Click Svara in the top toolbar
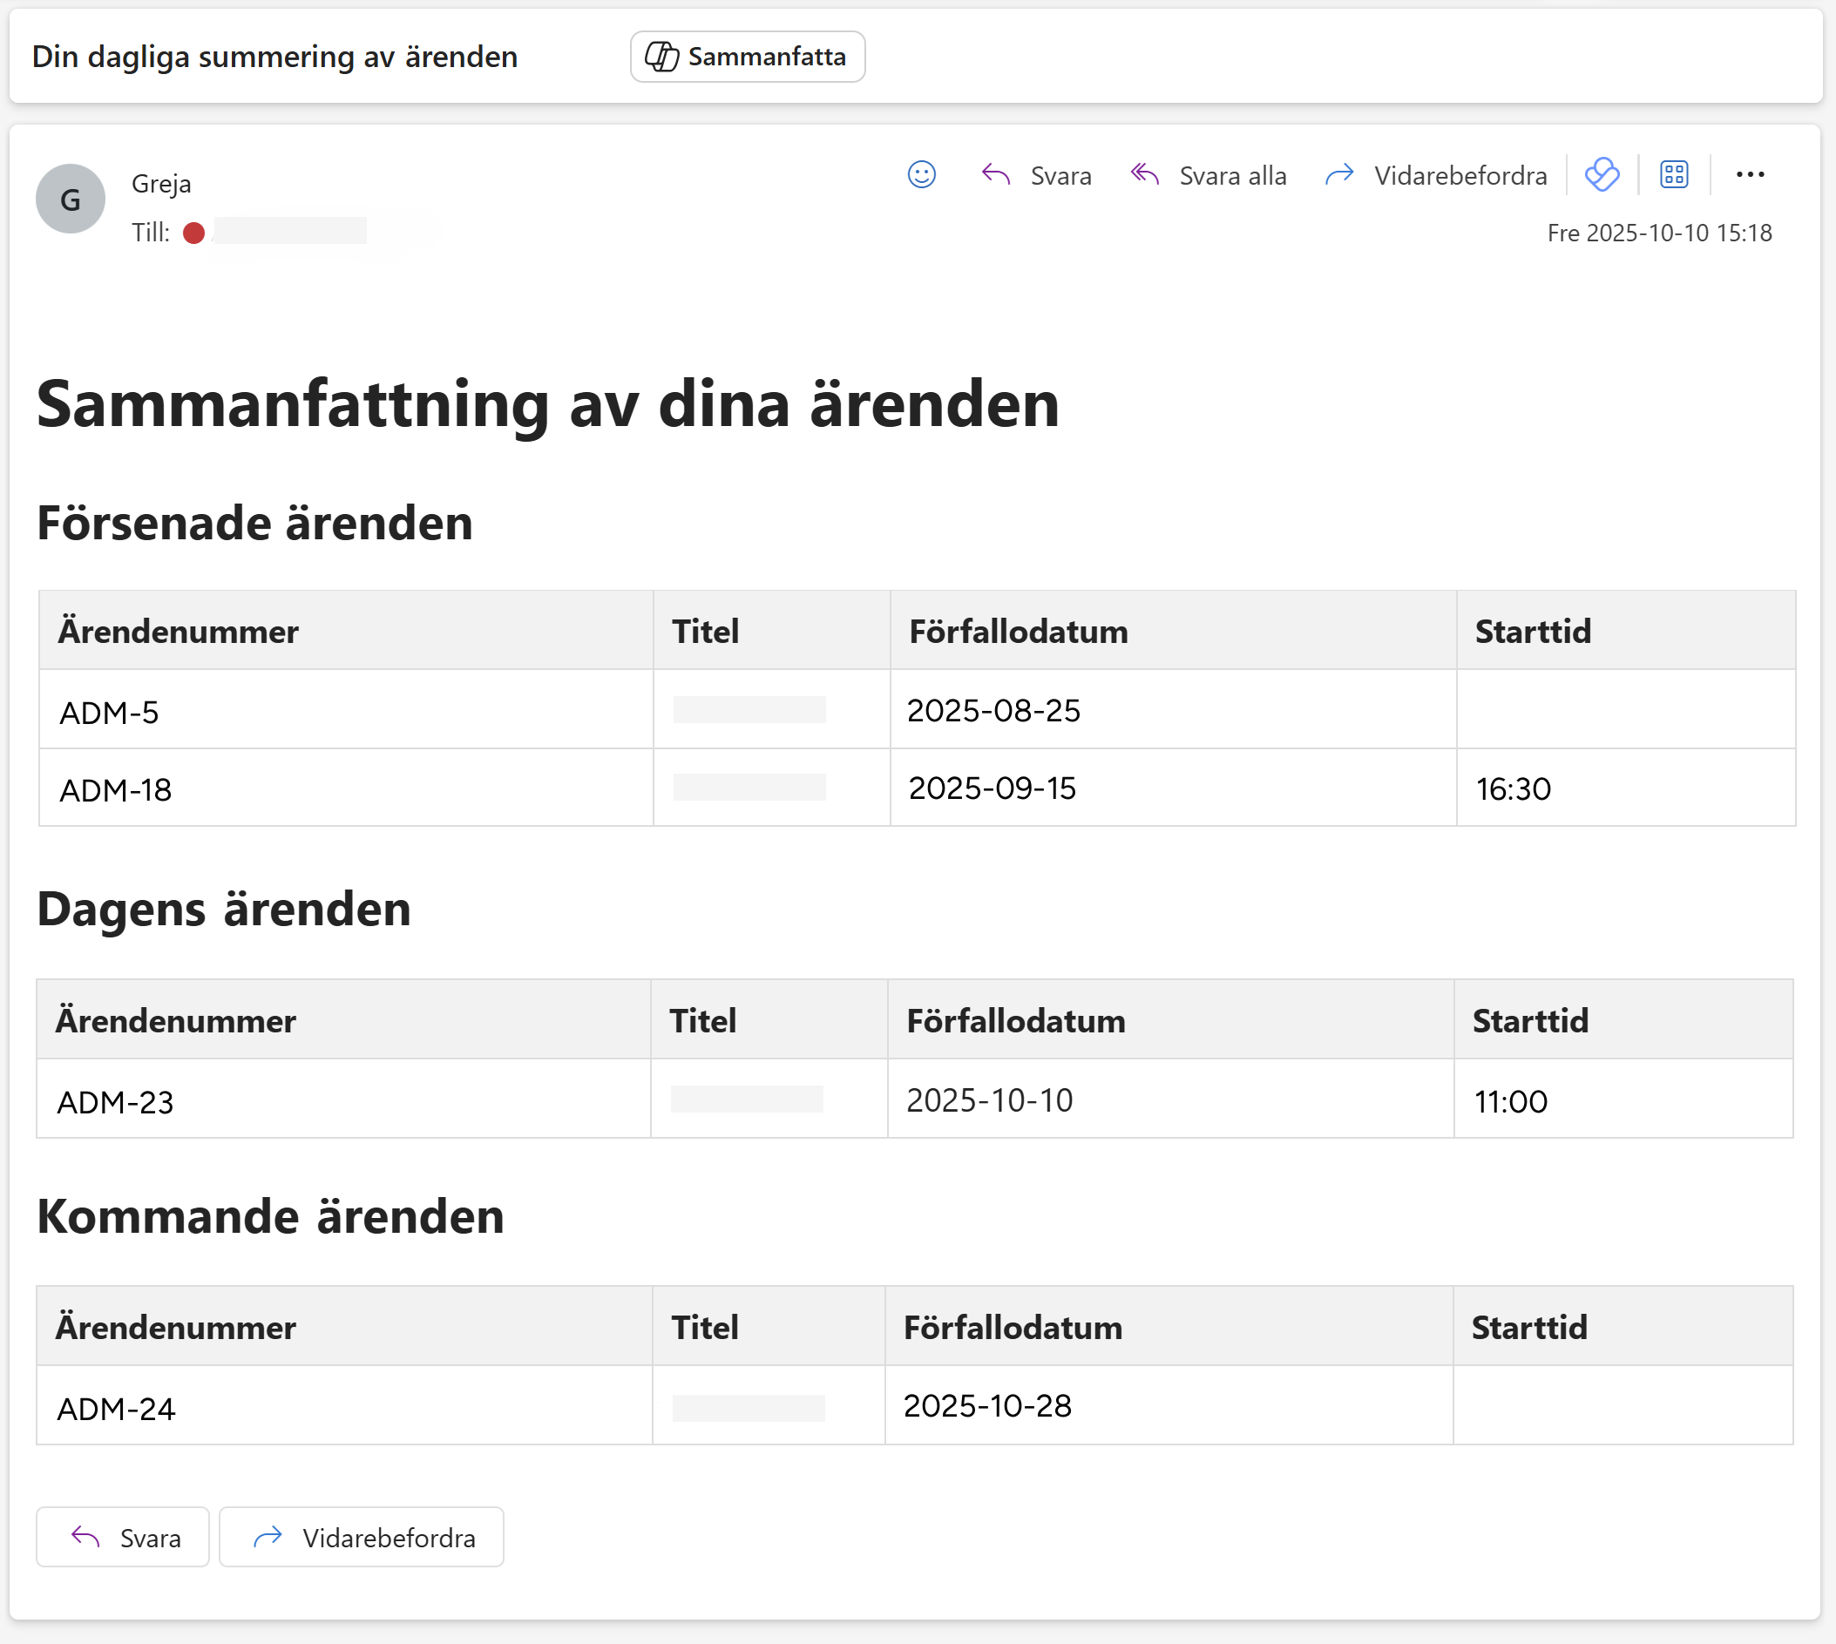This screenshot has width=1836, height=1644. pos(1036,175)
